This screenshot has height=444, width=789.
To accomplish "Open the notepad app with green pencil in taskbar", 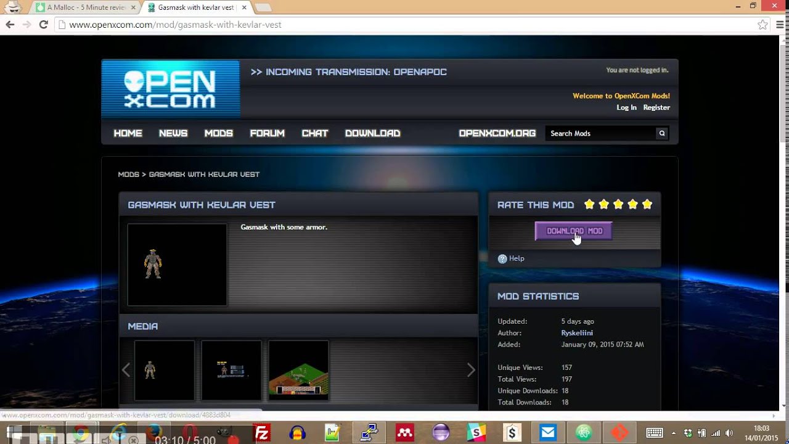I will click(x=333, y=433).
